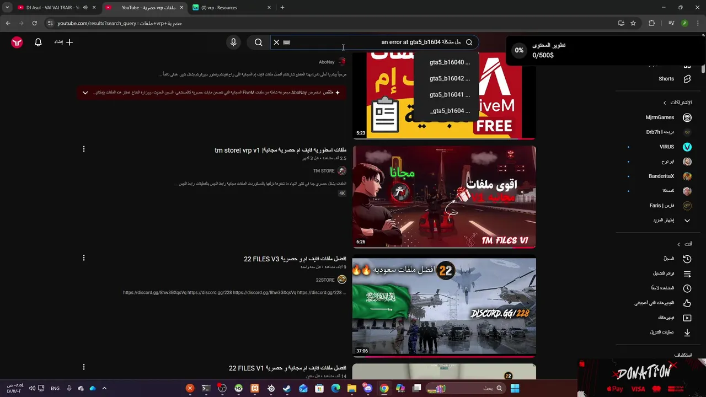Open the MjrmGames subscription channel
Viewport: 706px width, 397px height.
[668, 117]
